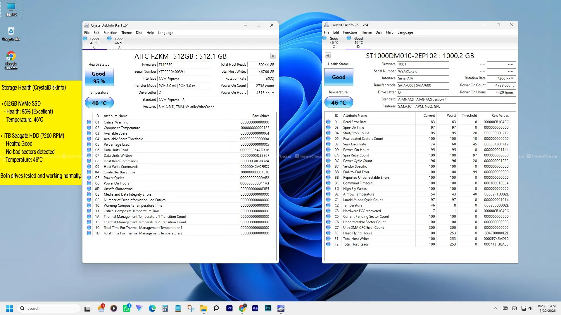Launch Microsoft Edge from taskbar
The width and height of the screenshot is (561, 315).
pyautogui.click(x=152, y=308)
